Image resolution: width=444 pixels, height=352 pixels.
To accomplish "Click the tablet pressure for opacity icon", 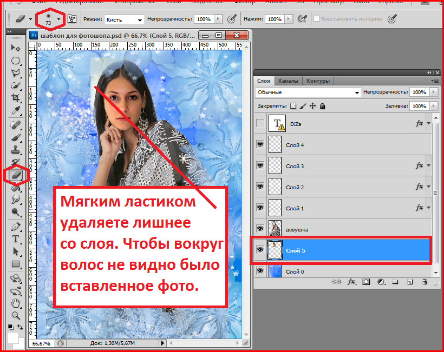I will pyautogui.click(x=232, y=19).
